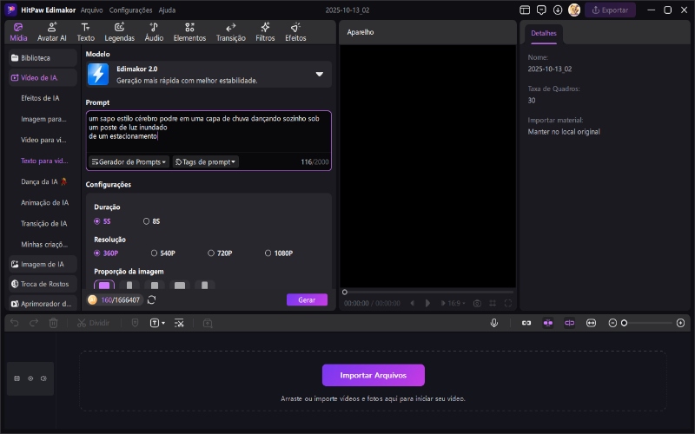Select the 8S duration option
695x434 pixels.
(x=151, y=221)
